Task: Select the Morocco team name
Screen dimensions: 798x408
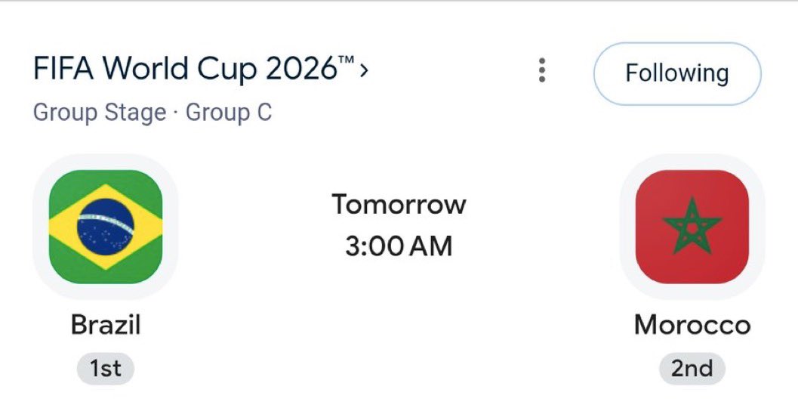Action: (x=692, y=325)
